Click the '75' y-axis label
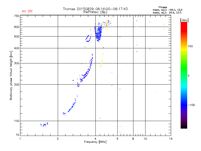 (18, 135)
